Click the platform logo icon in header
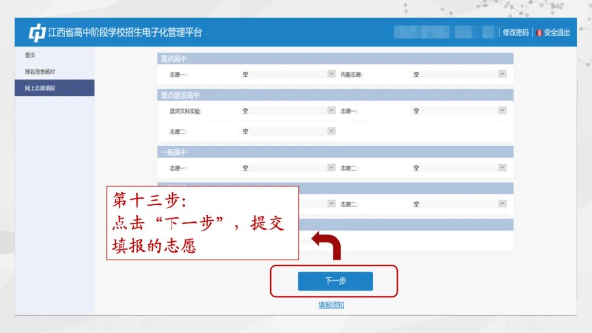This screenshot has height=333, width=592. tap(37, 33)
